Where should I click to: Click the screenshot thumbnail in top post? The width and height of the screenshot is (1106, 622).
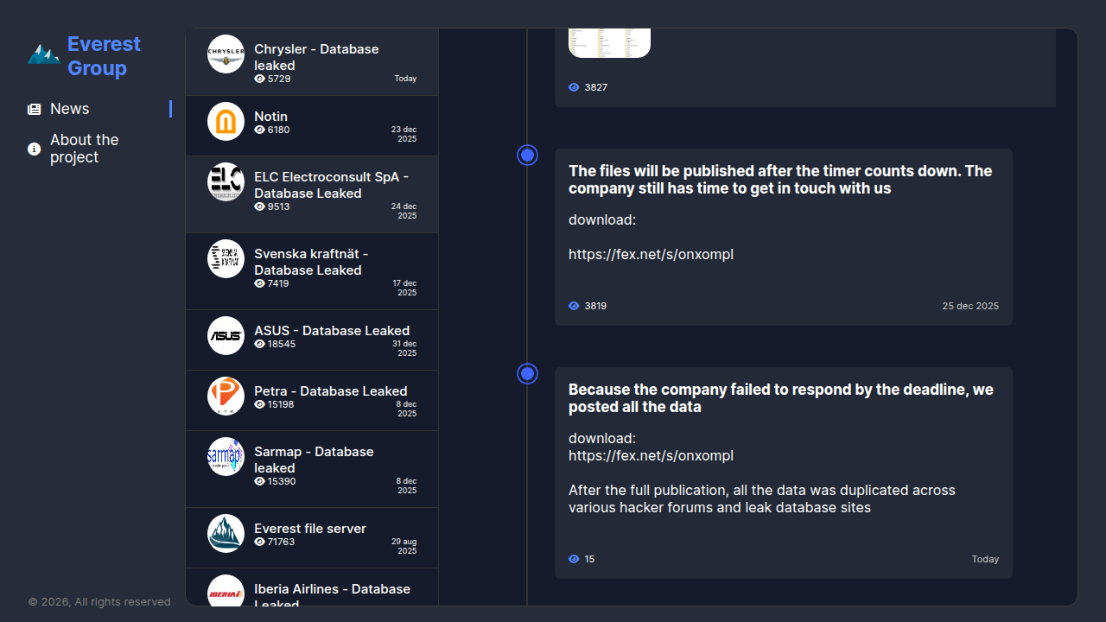tap(609, 43)
